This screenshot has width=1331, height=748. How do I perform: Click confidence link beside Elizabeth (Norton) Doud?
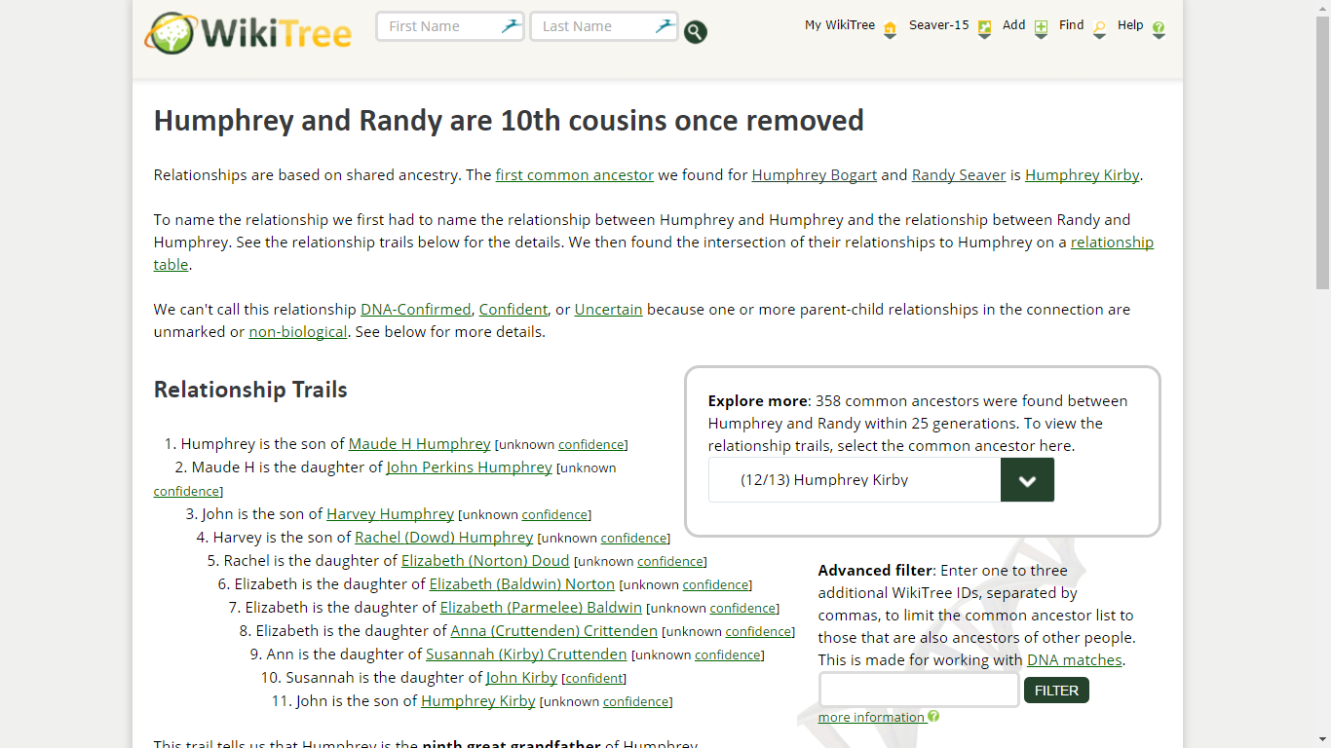click(x=670, y=562)
